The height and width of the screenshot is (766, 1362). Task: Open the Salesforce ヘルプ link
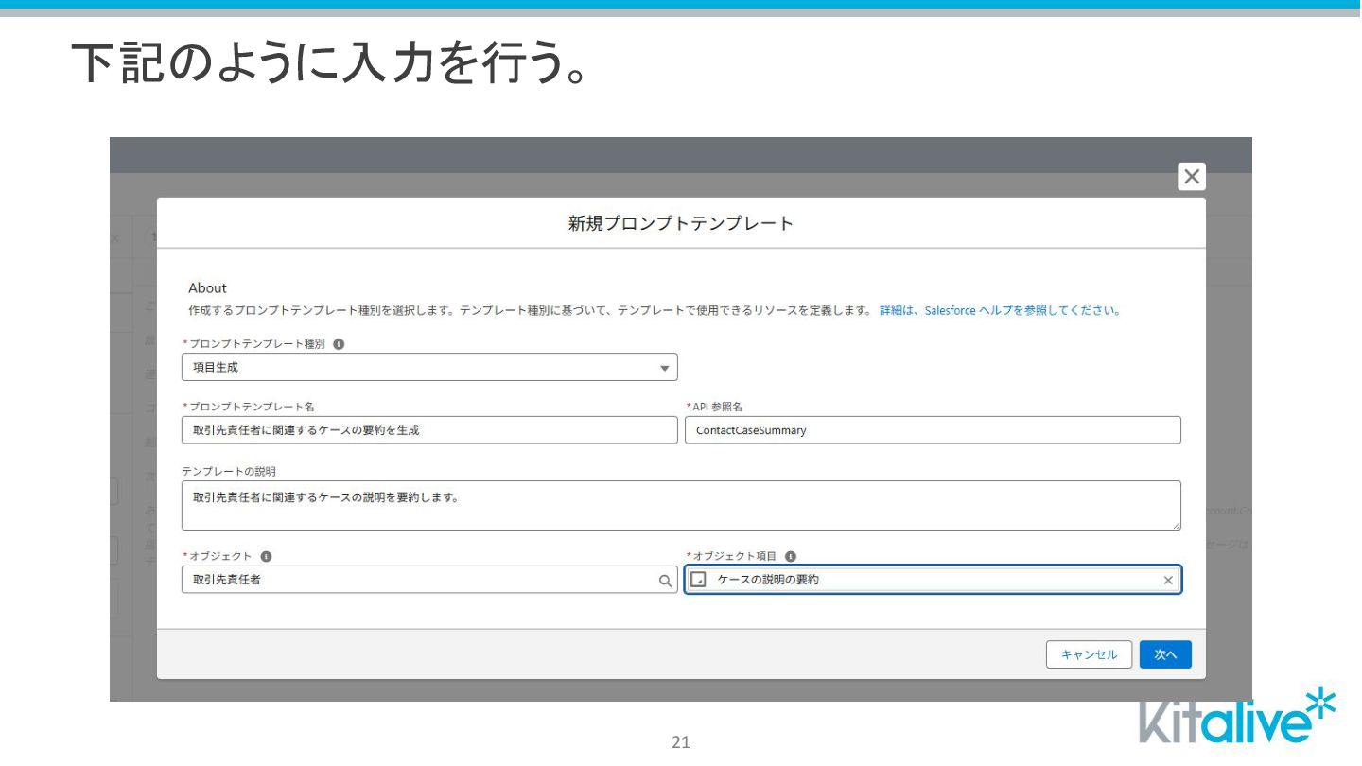point(1001,310)
